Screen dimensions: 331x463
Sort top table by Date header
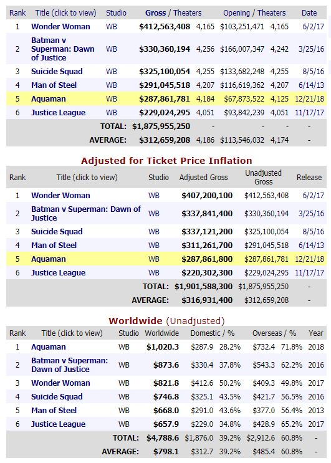coord(309,13)
